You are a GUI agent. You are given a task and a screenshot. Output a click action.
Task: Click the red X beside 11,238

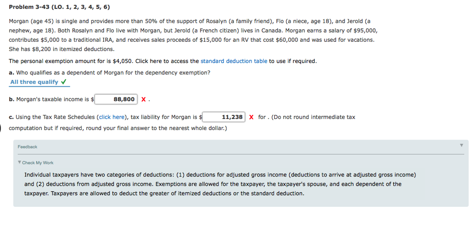pyautogui.click(x=251, y=117)
